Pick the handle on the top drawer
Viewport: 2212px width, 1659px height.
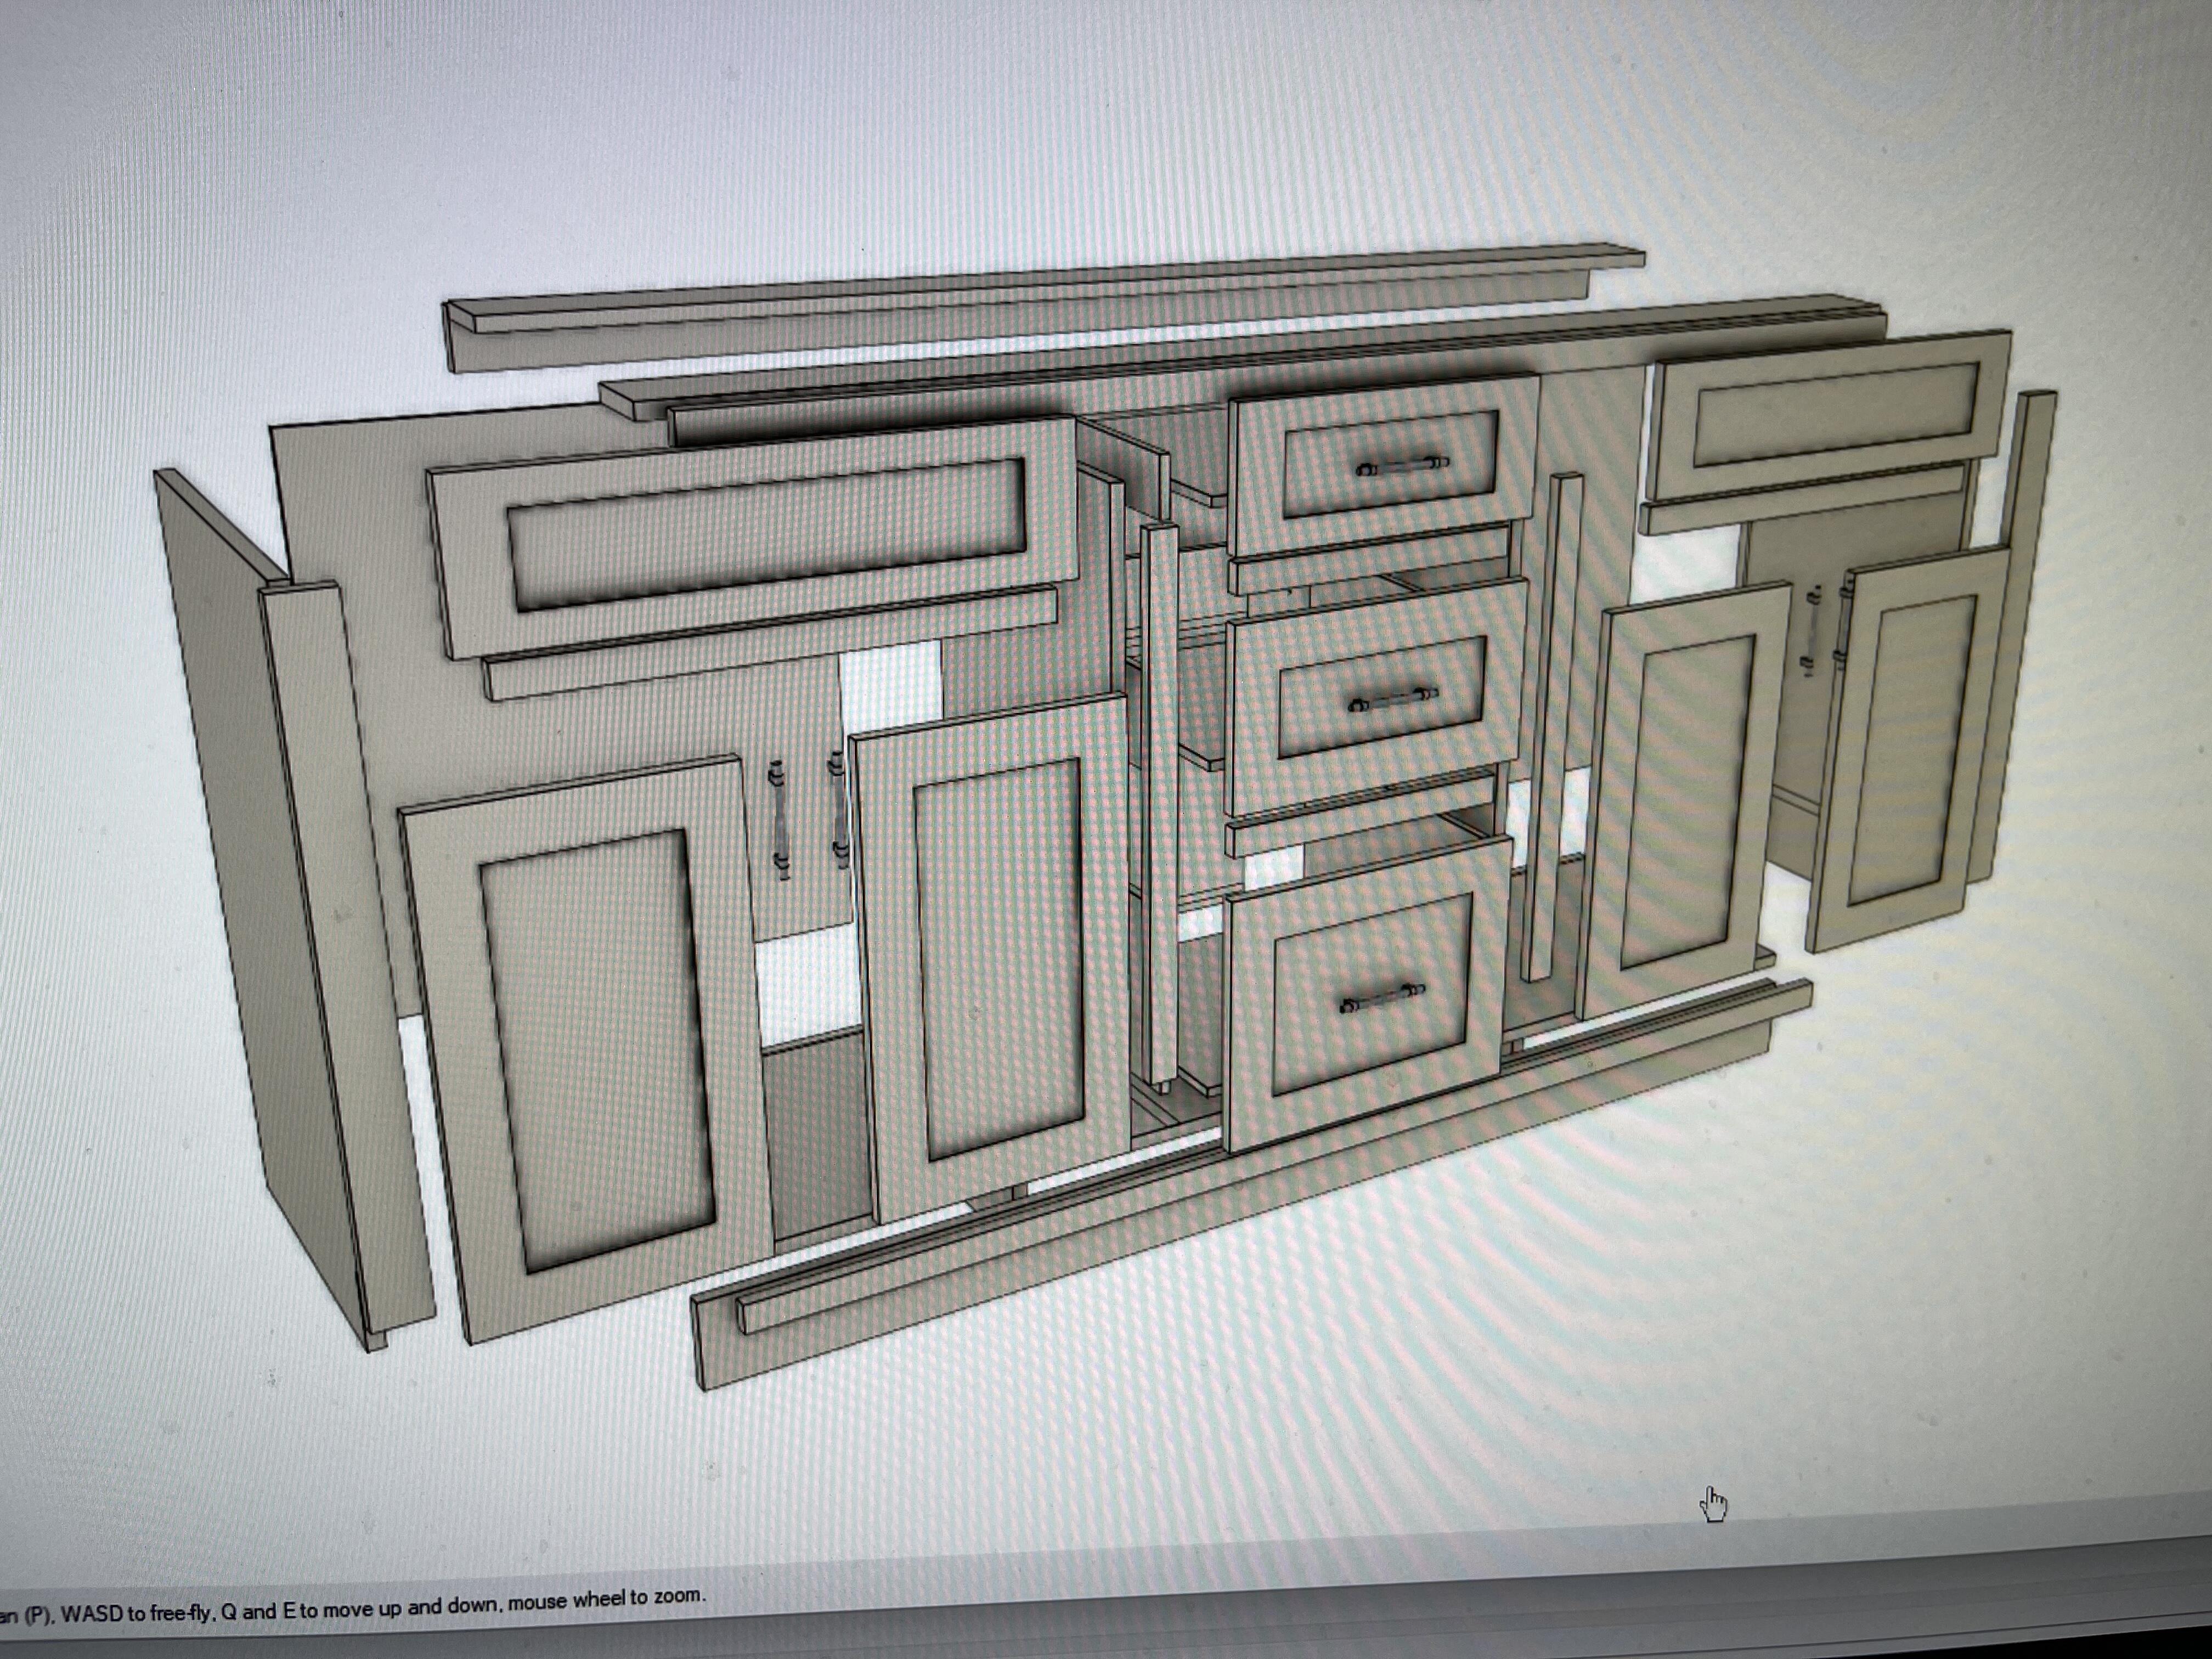[x=1402, y=466]
